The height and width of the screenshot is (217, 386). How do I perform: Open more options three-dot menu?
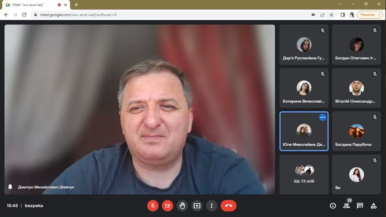tap(212, 206)
